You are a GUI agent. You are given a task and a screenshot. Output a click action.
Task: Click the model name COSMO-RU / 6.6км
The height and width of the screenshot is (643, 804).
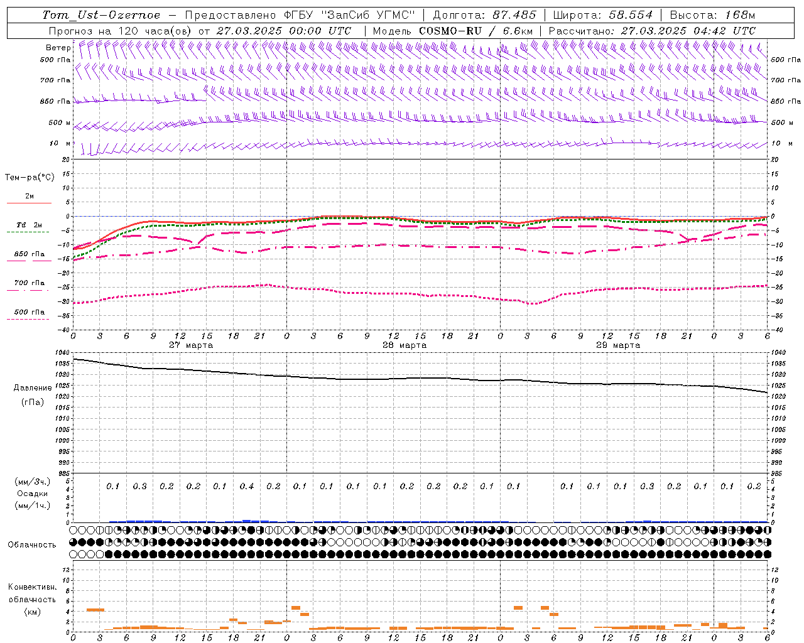[476, 31]
